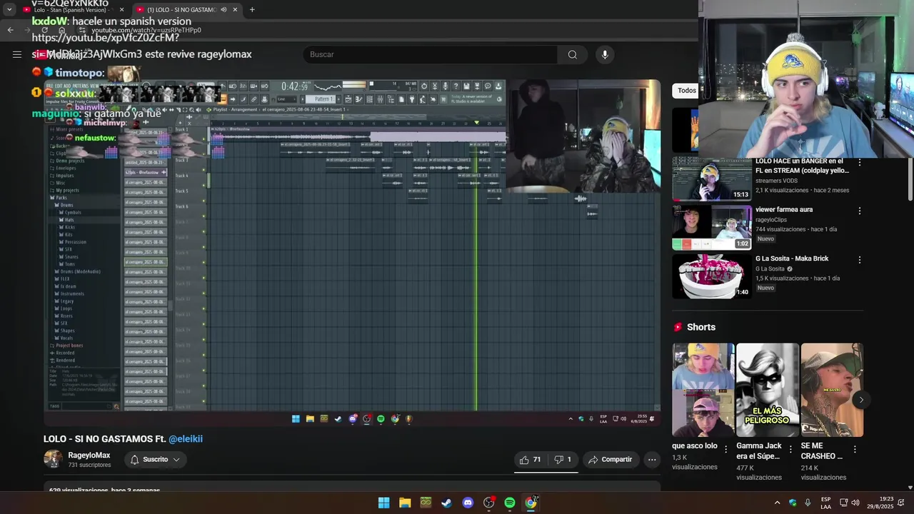Screen dimensions: 914x514
Task: Click the ESP LAA language indicator
Action: pos(825,503)
